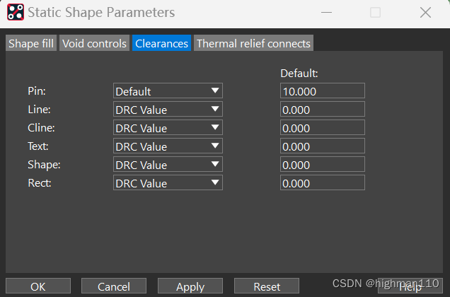Go to Thermal relief connects tab
This screenshot has height=297, width=450.
pos(253,44)
